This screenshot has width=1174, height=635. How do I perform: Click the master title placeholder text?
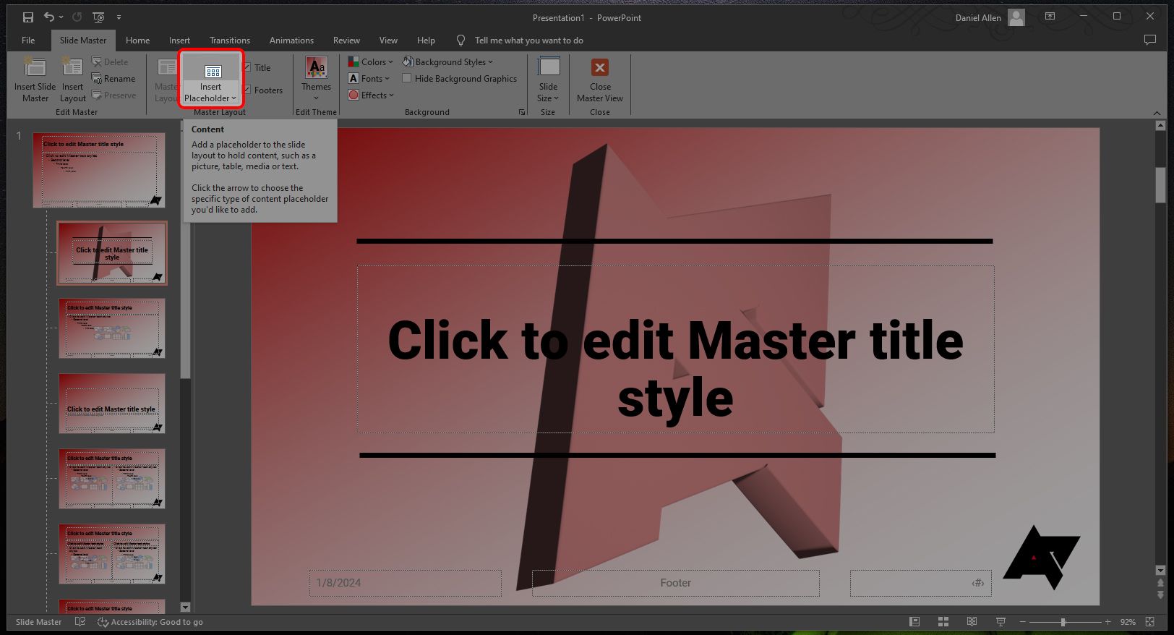pos(675,368)
